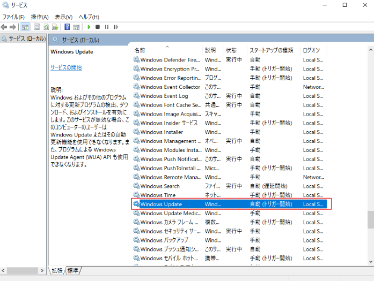This screenshot has width=374, height=281.
Task: Sort by the 名前 column header
Action: 167,50
